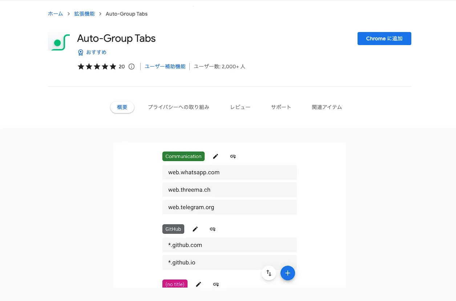Click the Auto-Group Tabs extension logo
The height and width of the screenshot is (301, 456).
[59, 41]
